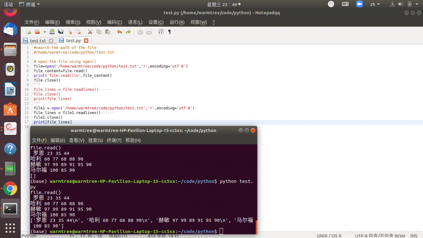
Task: Click the UTF-8 encoding status bar entry
Action: [x=380, y=236]
